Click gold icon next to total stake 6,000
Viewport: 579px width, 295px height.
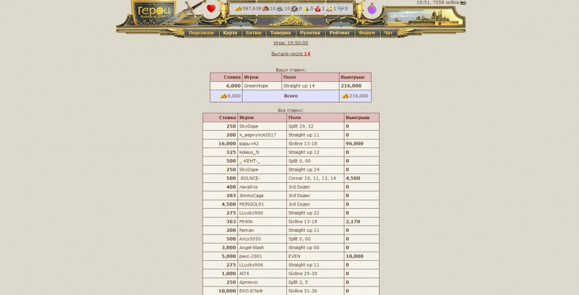pyautogui.click(x=223, y=96)
